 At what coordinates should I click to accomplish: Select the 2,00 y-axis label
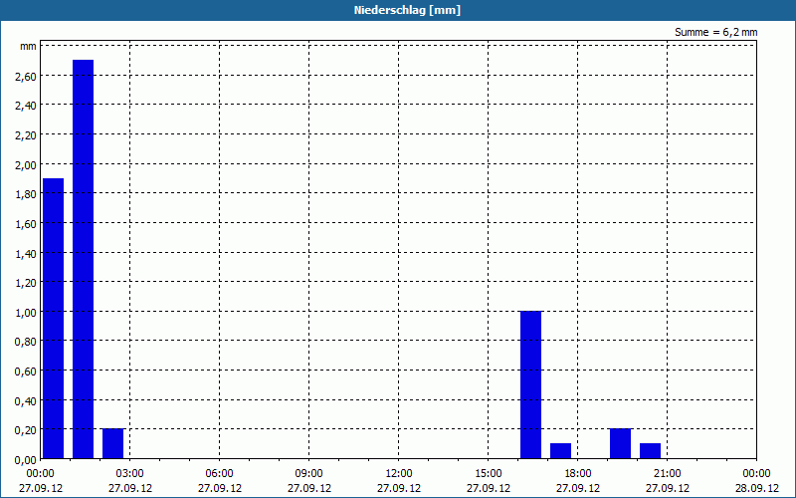(x=26, y=164)
